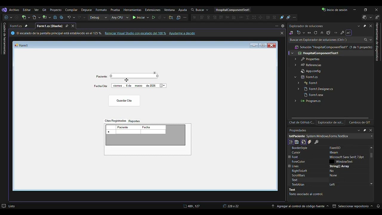Click the Save All toolbar icon
382x215 pixels.
pyautogui.click(x=61, y=17)
